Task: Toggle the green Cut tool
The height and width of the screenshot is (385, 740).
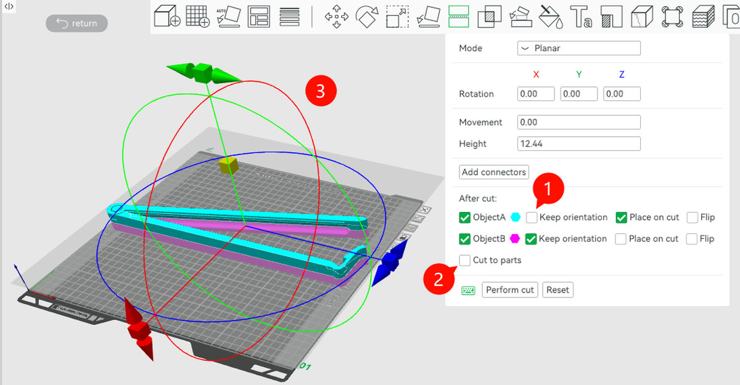Action: point(459,16)
